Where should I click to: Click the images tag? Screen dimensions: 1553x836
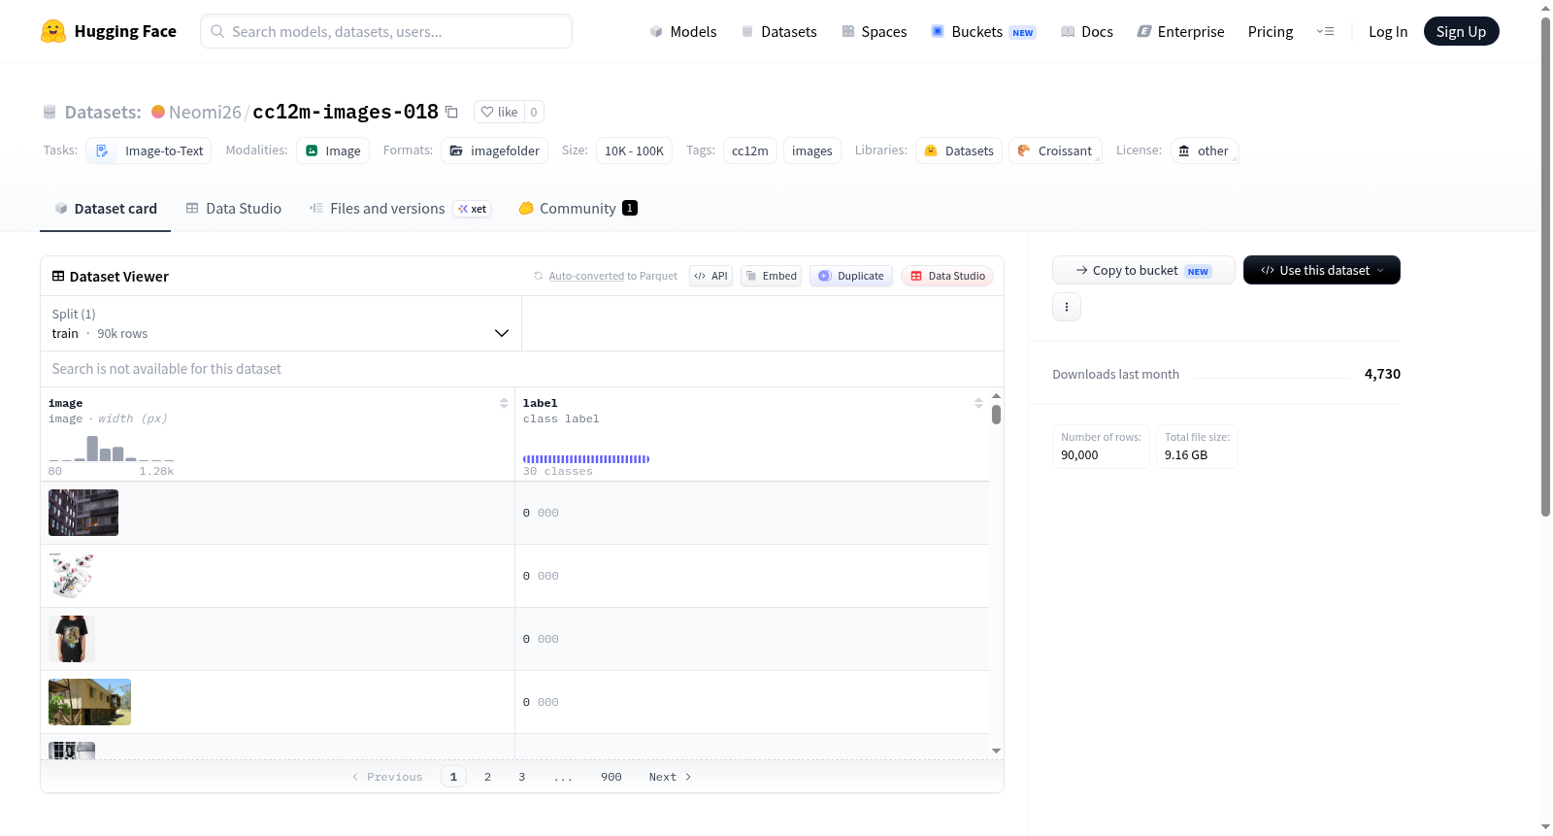pos(811,150)
